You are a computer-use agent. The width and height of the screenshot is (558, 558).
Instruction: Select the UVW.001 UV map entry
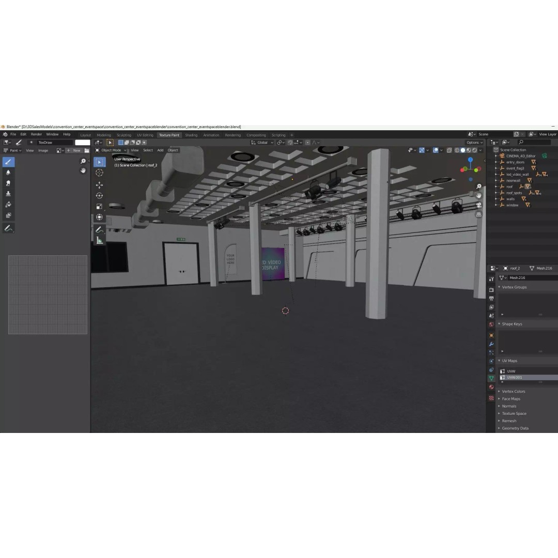pos(528,378)
